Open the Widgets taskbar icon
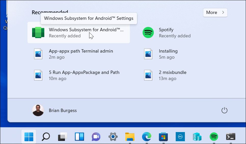The width and height of the screenshot is (246, 144). [79, 137]
